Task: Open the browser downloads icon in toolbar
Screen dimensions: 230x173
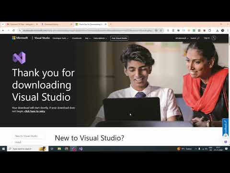Action: (217, 30)
